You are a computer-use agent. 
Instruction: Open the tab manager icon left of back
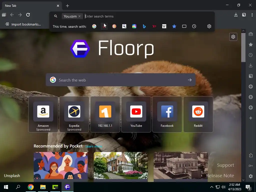click(x=4, y=15)
